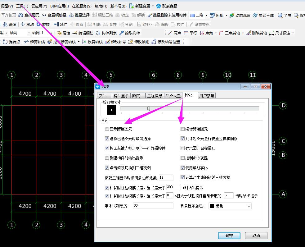Select the 批量选择 tool

(79, 15)
